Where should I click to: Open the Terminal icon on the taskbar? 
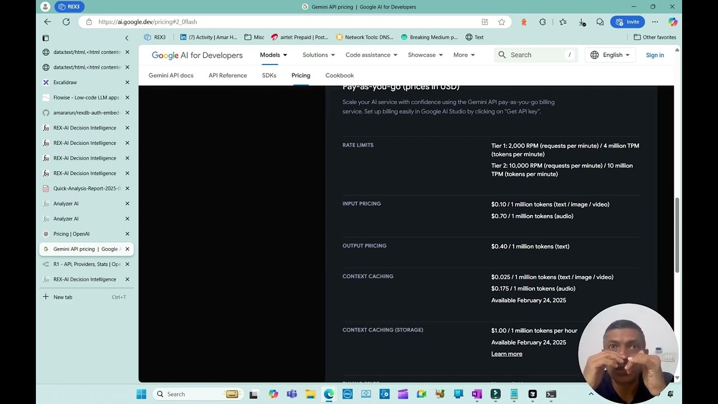tap(551, 394)
